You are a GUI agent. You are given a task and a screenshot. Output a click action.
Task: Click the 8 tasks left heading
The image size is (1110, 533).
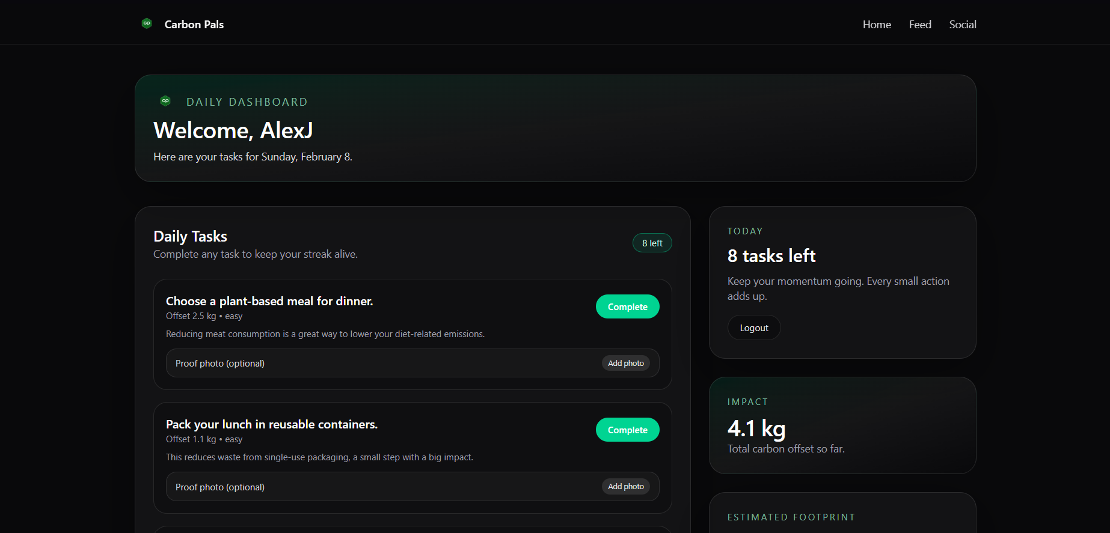tap(771, 256)
